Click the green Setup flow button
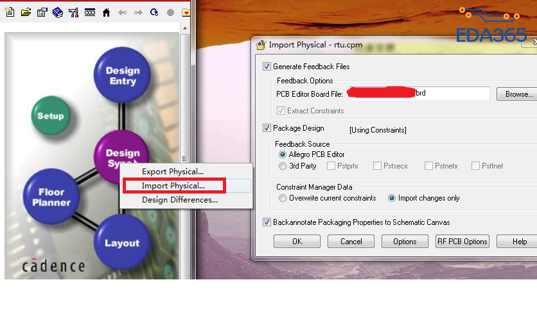 point(51,115)
